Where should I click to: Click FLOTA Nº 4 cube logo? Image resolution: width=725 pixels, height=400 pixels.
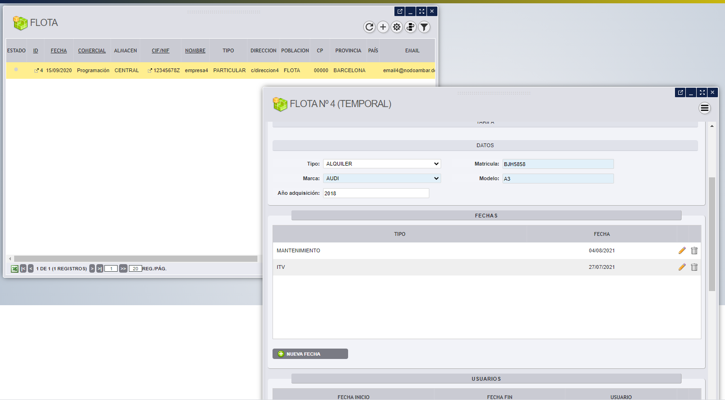point(280,104)
